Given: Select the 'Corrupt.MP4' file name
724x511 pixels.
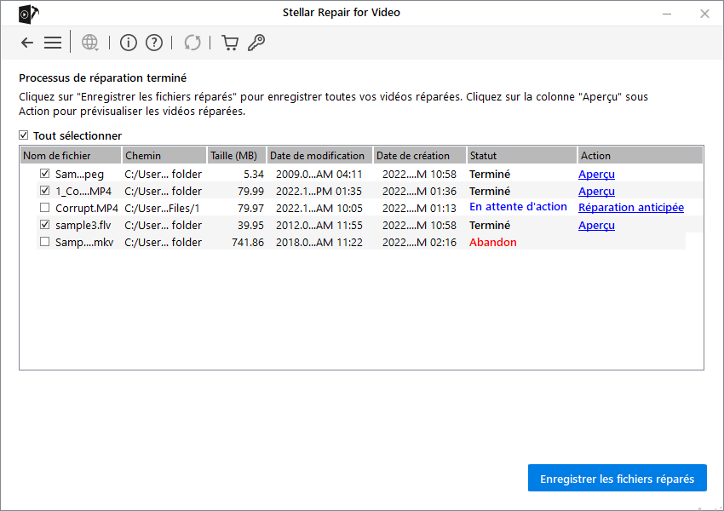Looking at the screenshot, I should 87,208.
